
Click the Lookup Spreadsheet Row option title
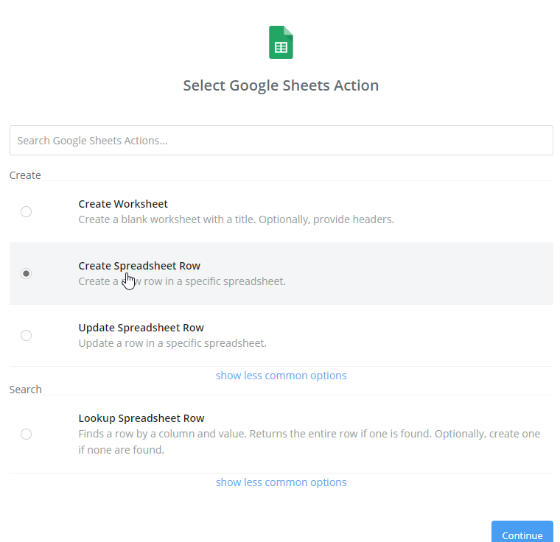(x=141, y=418)
